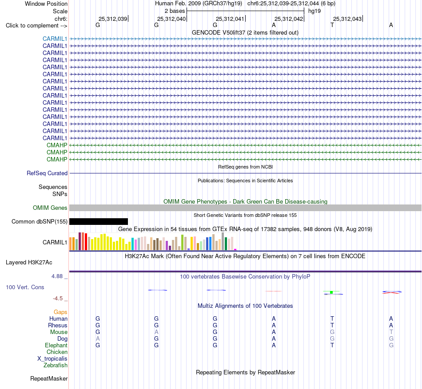Click the 100 Vert. Cons label
The height and width of the screenshot is (389, 422).
tap(25, 287)
